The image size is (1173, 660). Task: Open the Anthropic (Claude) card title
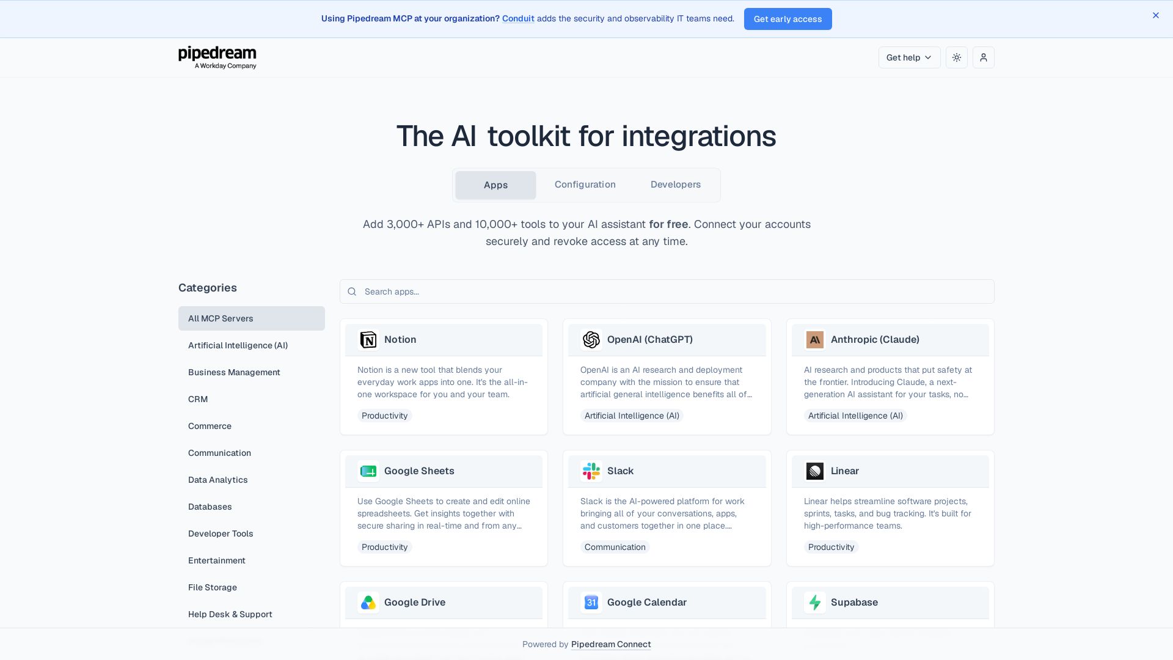coord(875,340)
